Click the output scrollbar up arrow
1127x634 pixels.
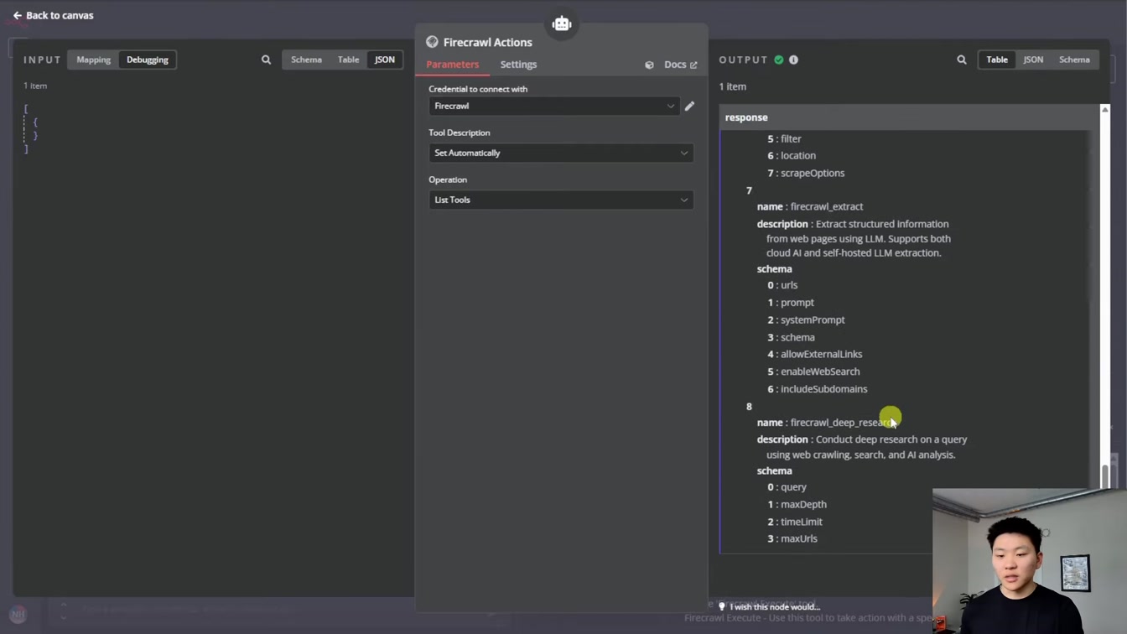coord(1104,110)
